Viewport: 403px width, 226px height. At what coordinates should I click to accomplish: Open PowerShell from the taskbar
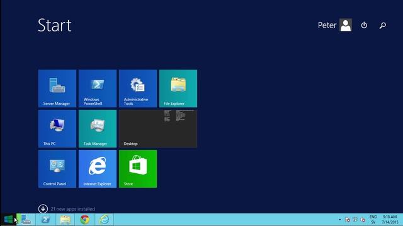pos(45,220)
